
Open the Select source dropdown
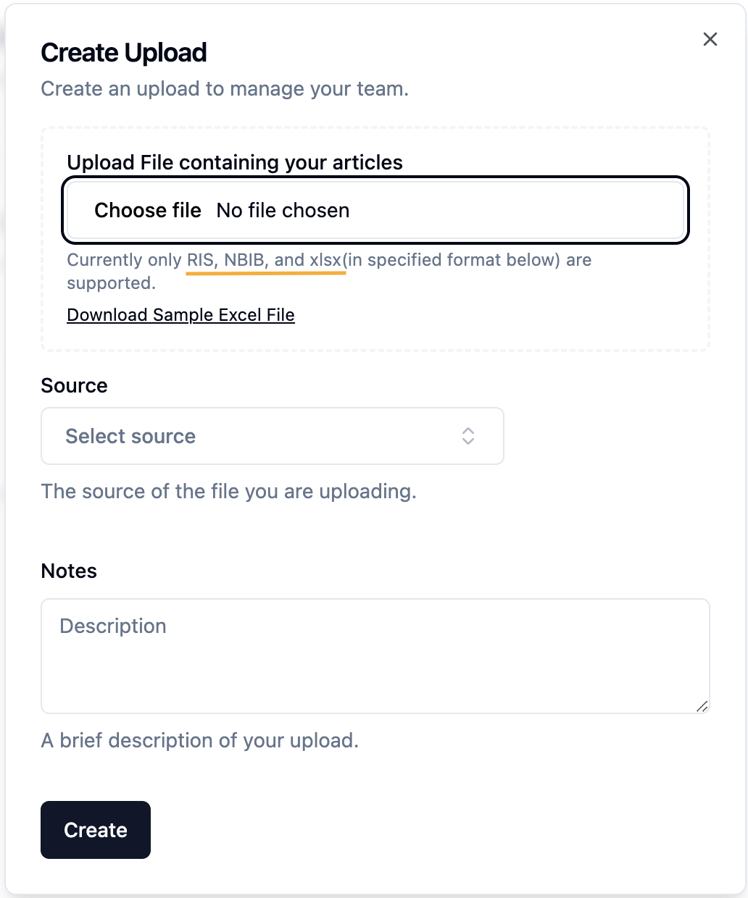tap(273, 436)
